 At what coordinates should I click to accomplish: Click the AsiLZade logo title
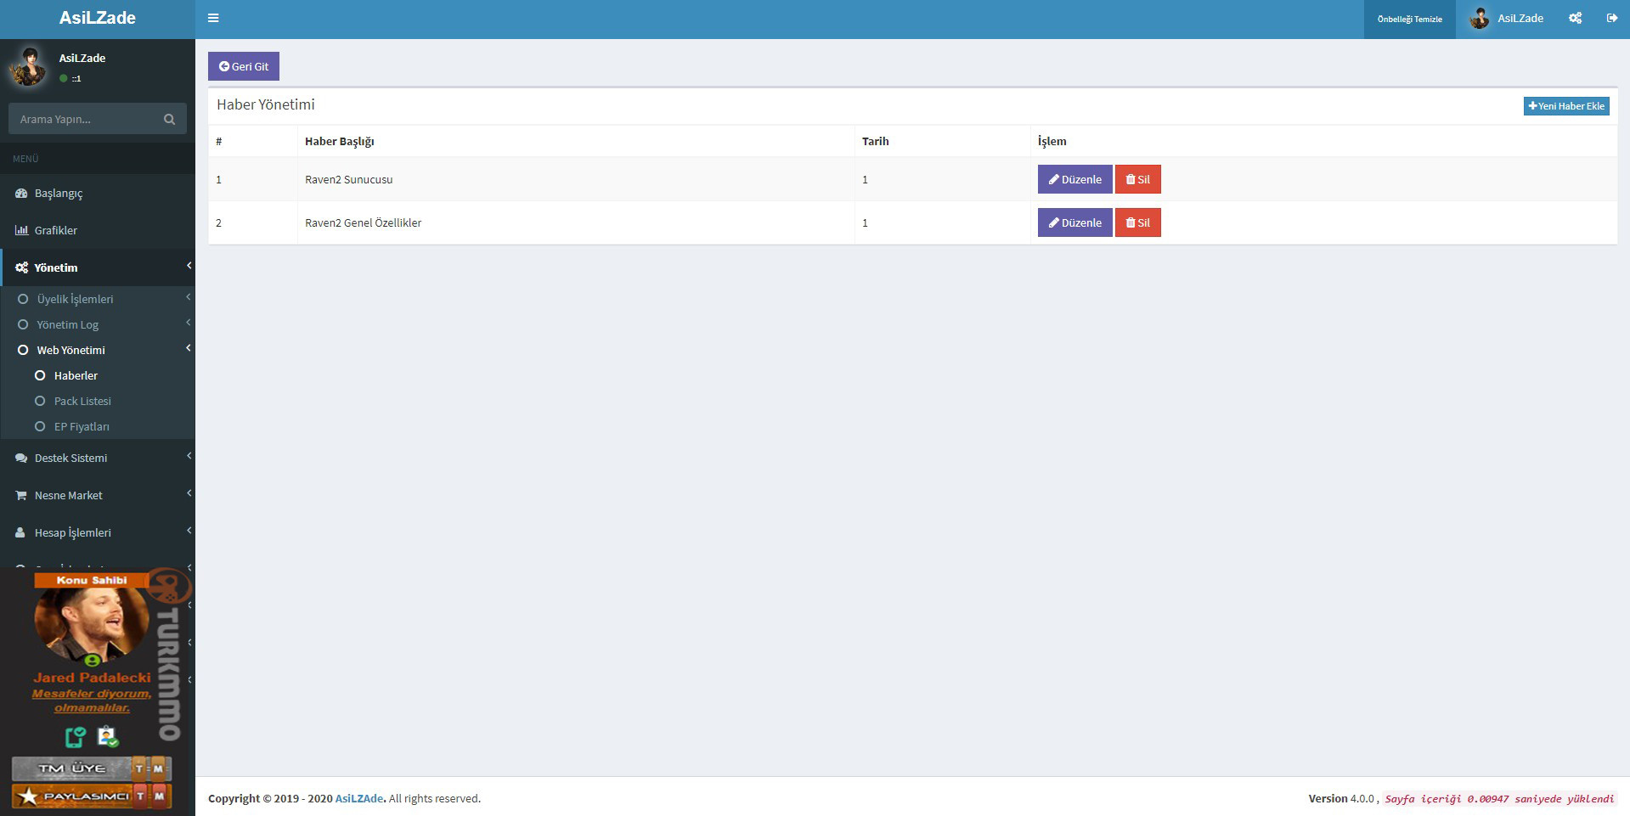pyautogui.click(x=98, y=18)
